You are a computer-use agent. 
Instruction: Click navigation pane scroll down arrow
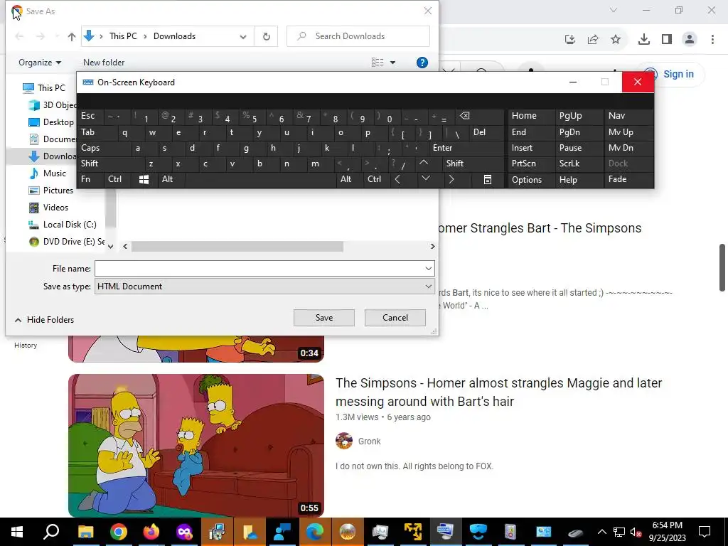click(110, 247)
